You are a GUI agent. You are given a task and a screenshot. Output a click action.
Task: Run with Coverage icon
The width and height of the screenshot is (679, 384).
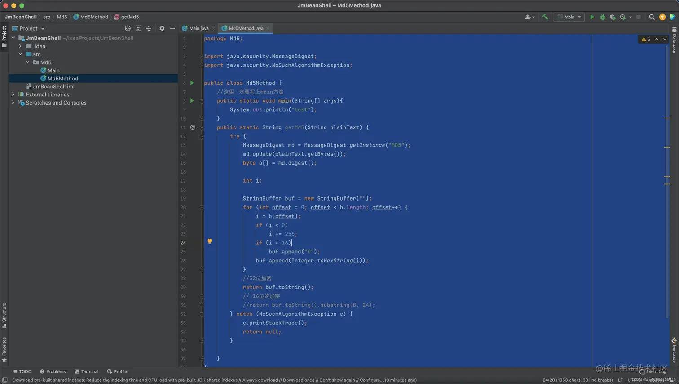tap(613, 17)
